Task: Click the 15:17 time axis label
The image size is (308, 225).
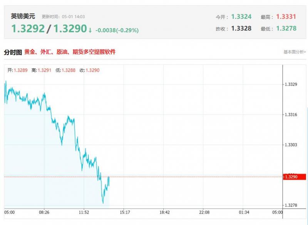Action: [125, 212]
